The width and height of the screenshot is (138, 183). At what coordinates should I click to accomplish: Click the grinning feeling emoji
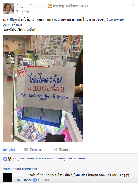50,6
